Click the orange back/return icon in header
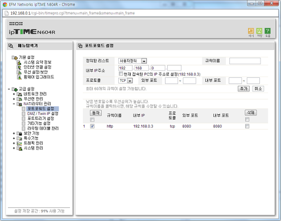The height and width of the screenshot is (221, 281). pos(251,31)
